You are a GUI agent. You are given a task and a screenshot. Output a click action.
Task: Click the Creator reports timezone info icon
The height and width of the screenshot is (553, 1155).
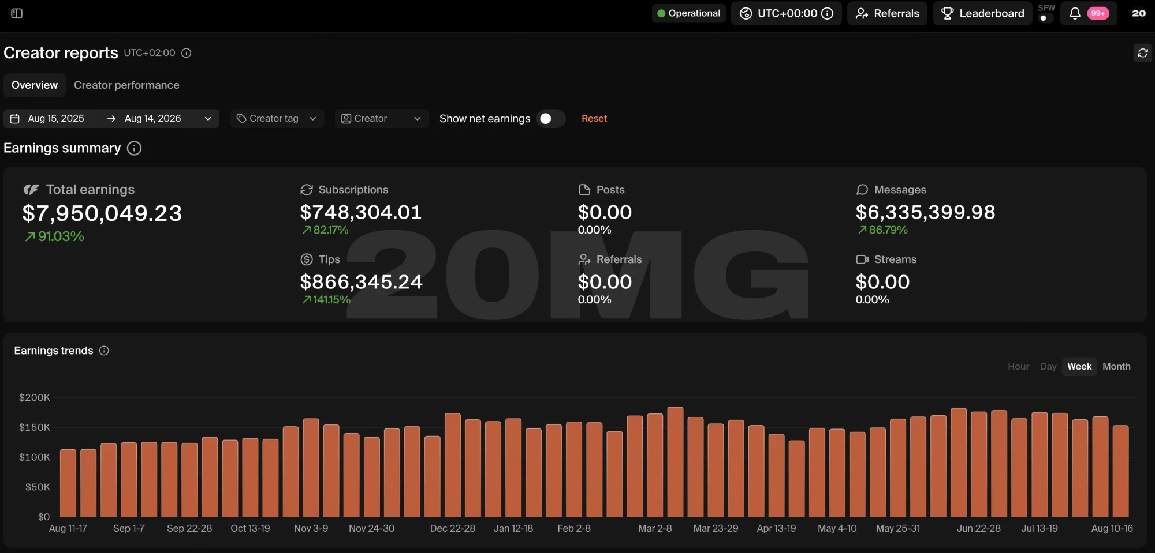coord(187,53)
